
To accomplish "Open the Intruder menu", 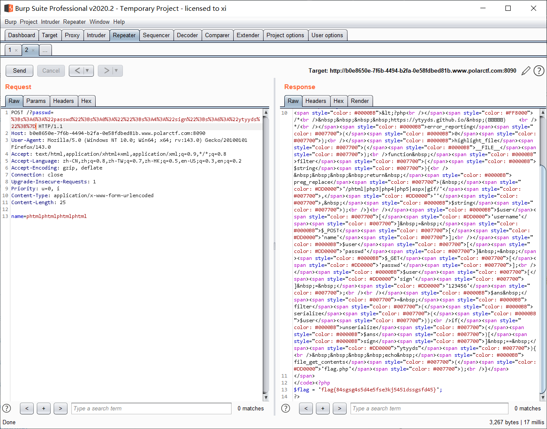I will point(51,22).
